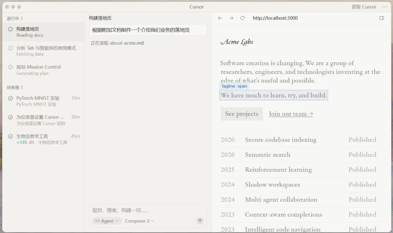393x233 pixels.
Task: Open the PyTorch MNIST 实验 review item
Action: click(x=43, y=101)
